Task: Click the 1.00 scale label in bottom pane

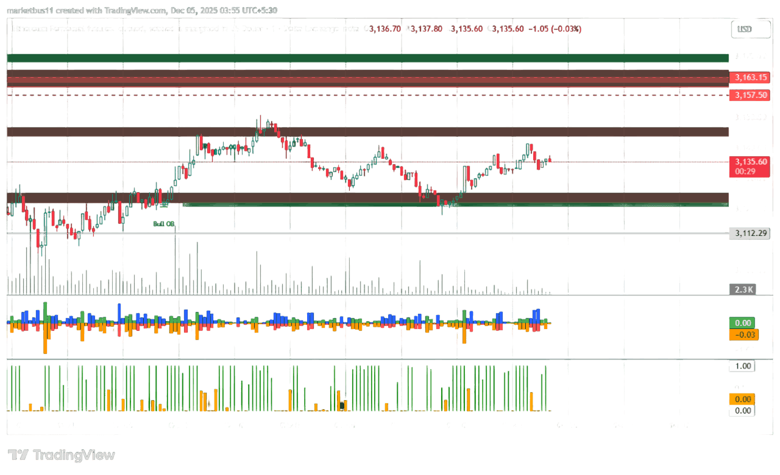Action: click(x=742, y=366)
